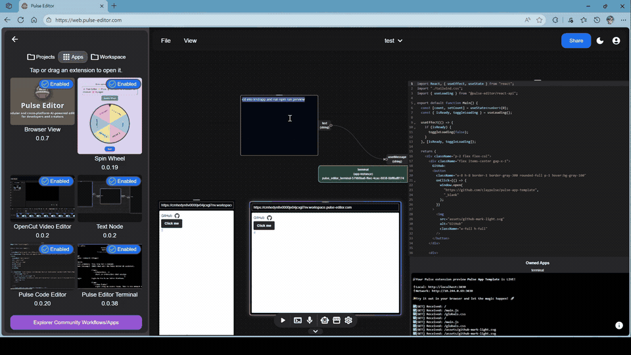The height and width of the screenshot is (355, 631).
Task: Add this page to favorites with the star icon
Action: point(539,20)
